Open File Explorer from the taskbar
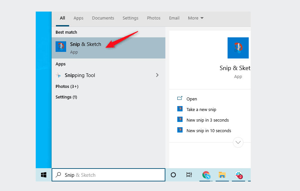 coord(222,175)
